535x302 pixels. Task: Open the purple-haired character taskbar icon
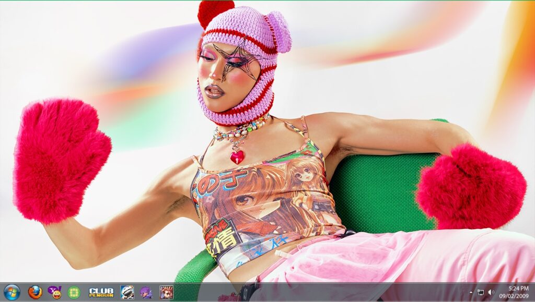click(146, 292)
